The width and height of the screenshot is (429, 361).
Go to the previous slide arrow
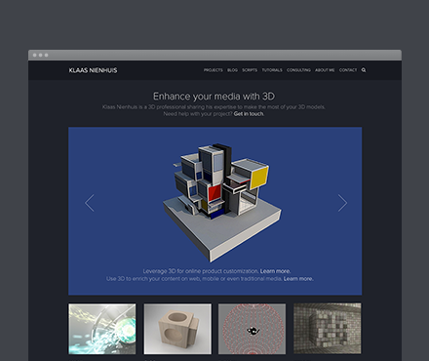(x=90, y=203)
